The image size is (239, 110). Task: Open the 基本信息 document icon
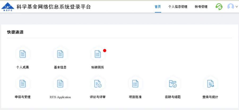(x=60, y=54)
